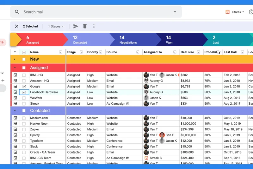Collapse the Contacted group
Viewport: 253px width, 169px height.
pyautogui.click(x=15, y=111)
